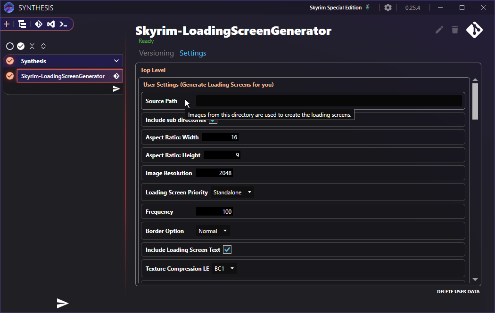The height and width of the screenshot is (313, 495).
Task: Click the profile icon next to Skyrim Special Edition
Action: [x=367, y=7]
